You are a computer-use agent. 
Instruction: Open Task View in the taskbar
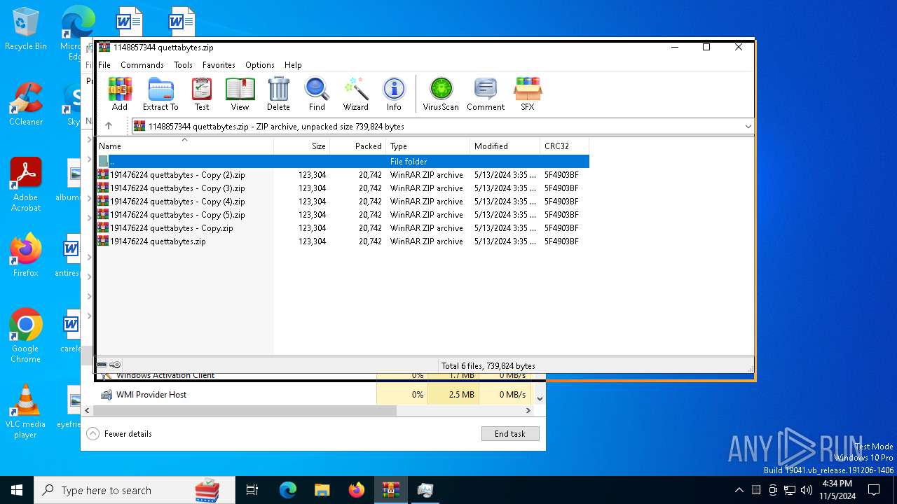pos(252,490)
